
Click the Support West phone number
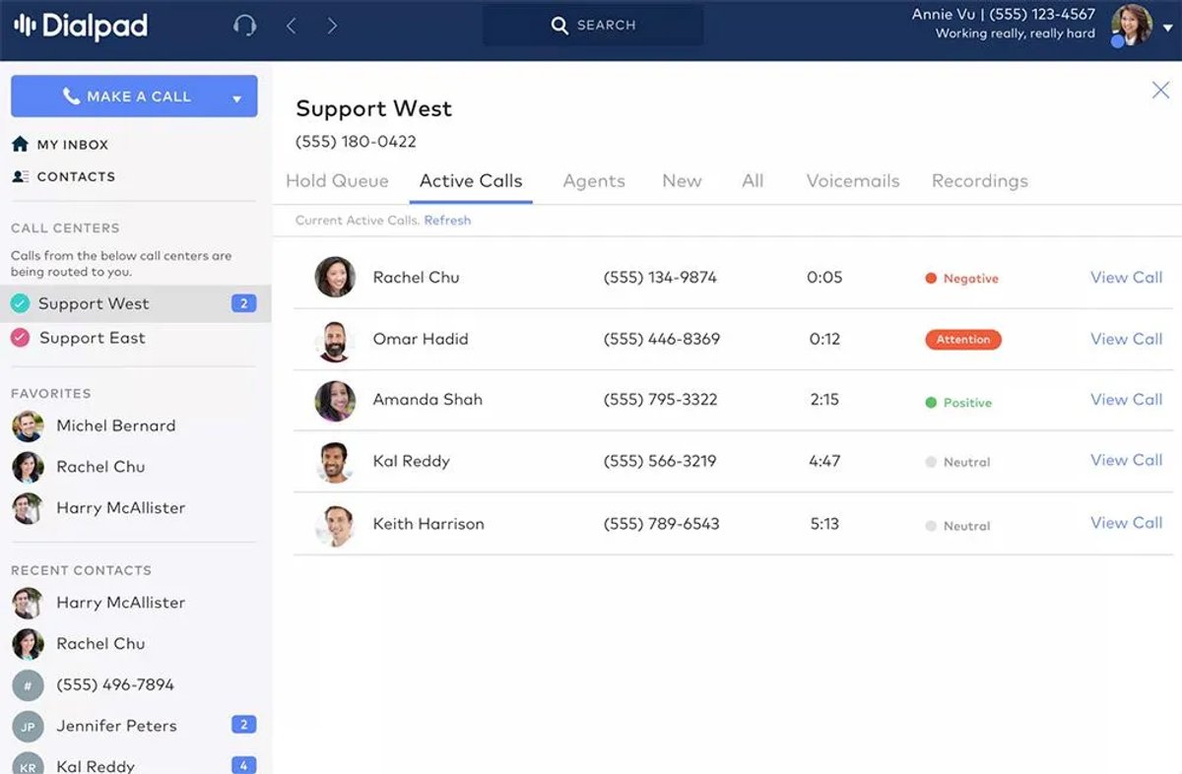pos(356,142)
